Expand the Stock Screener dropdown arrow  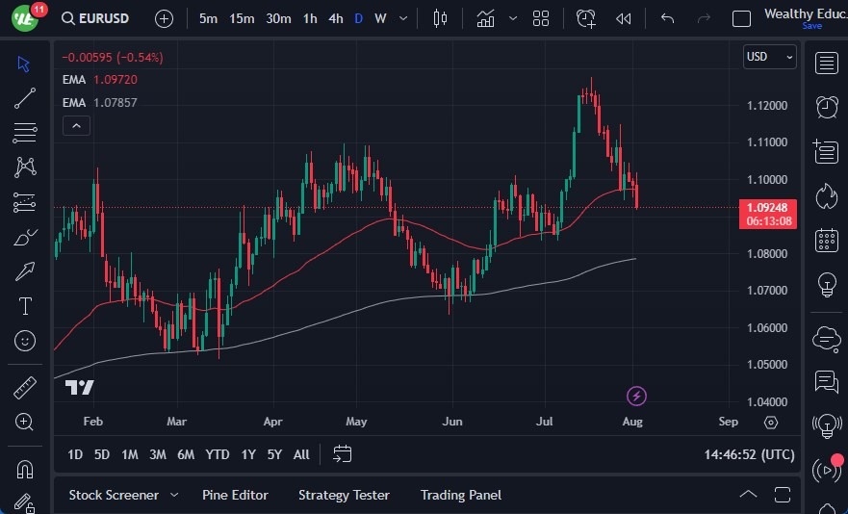tap(174, 495)
